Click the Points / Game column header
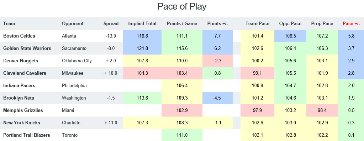Viewport: 364px width, 141px height. tap(182, 24)
